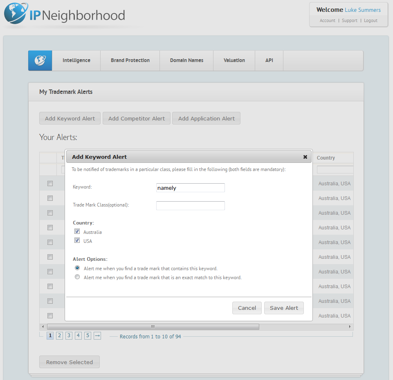Click the Remove Selected button
Image resolution: width=393 pixels, height=380 pixels.
69,362
